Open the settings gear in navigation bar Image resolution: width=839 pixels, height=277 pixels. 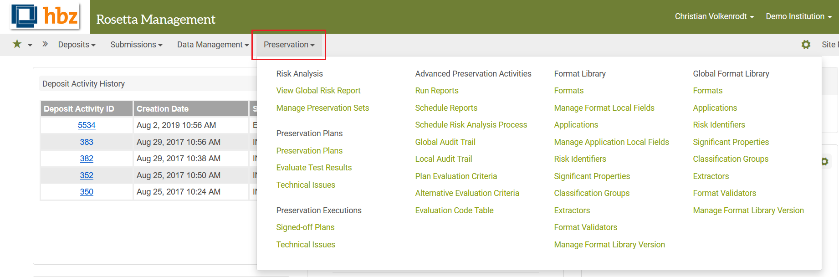pos(806,45)
